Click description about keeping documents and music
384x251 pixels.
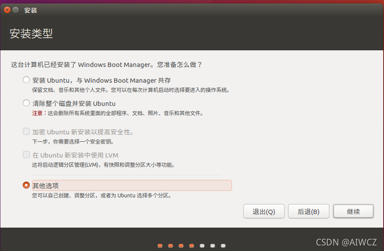tap(131, 90)
